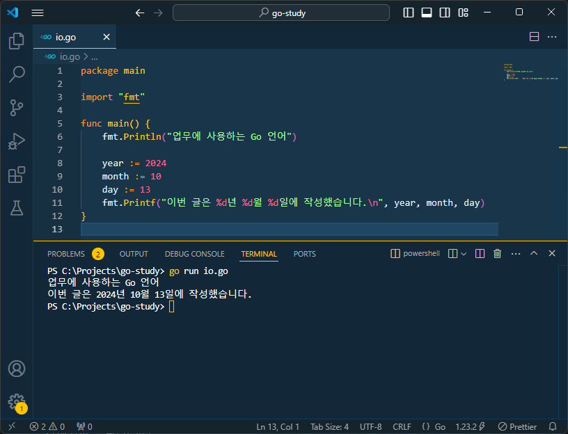The width and height of the screenshot is (568, 434).
Task: Open the Source Control view
Action: pos(15,107)
